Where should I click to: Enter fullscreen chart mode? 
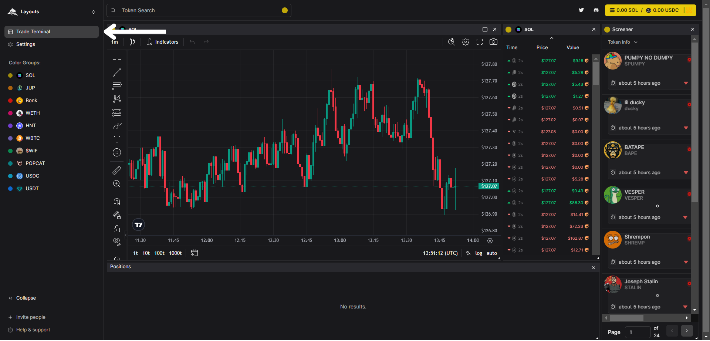tap(480, 42)
